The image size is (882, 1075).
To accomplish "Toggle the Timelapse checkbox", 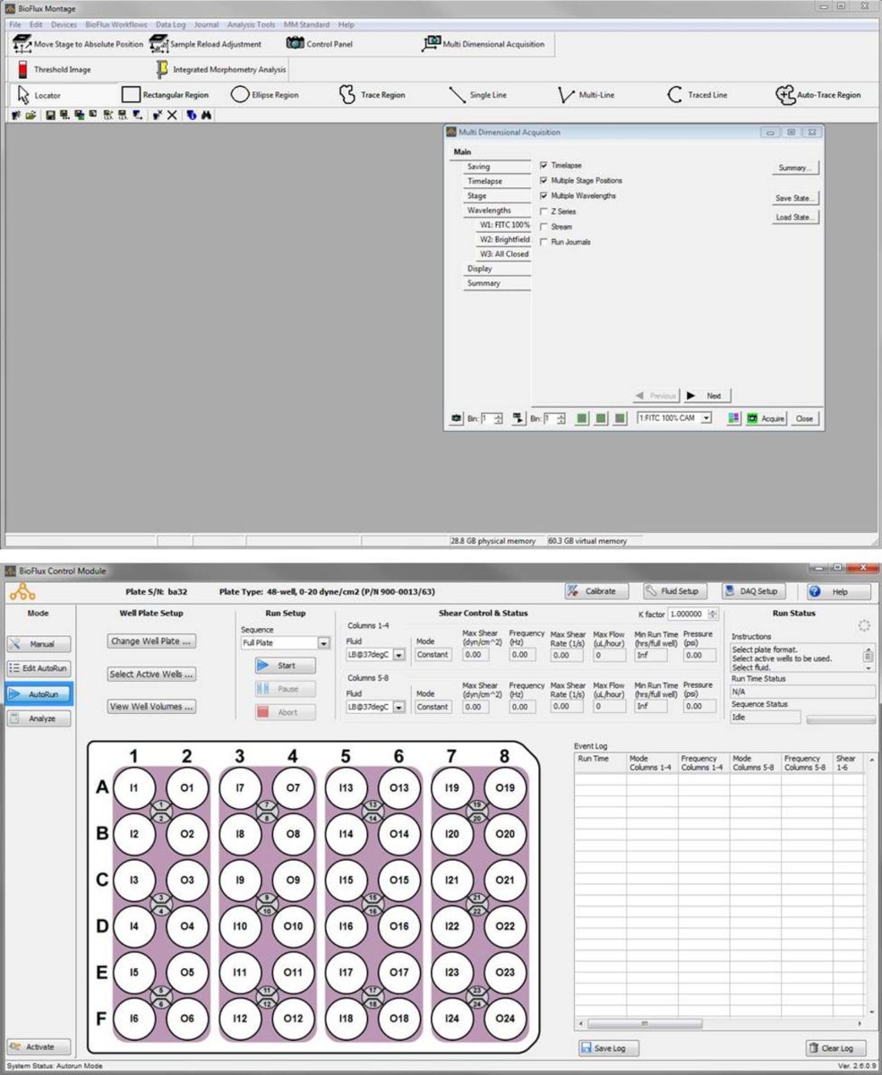I will pyautogui.click(x=544, y=166).
